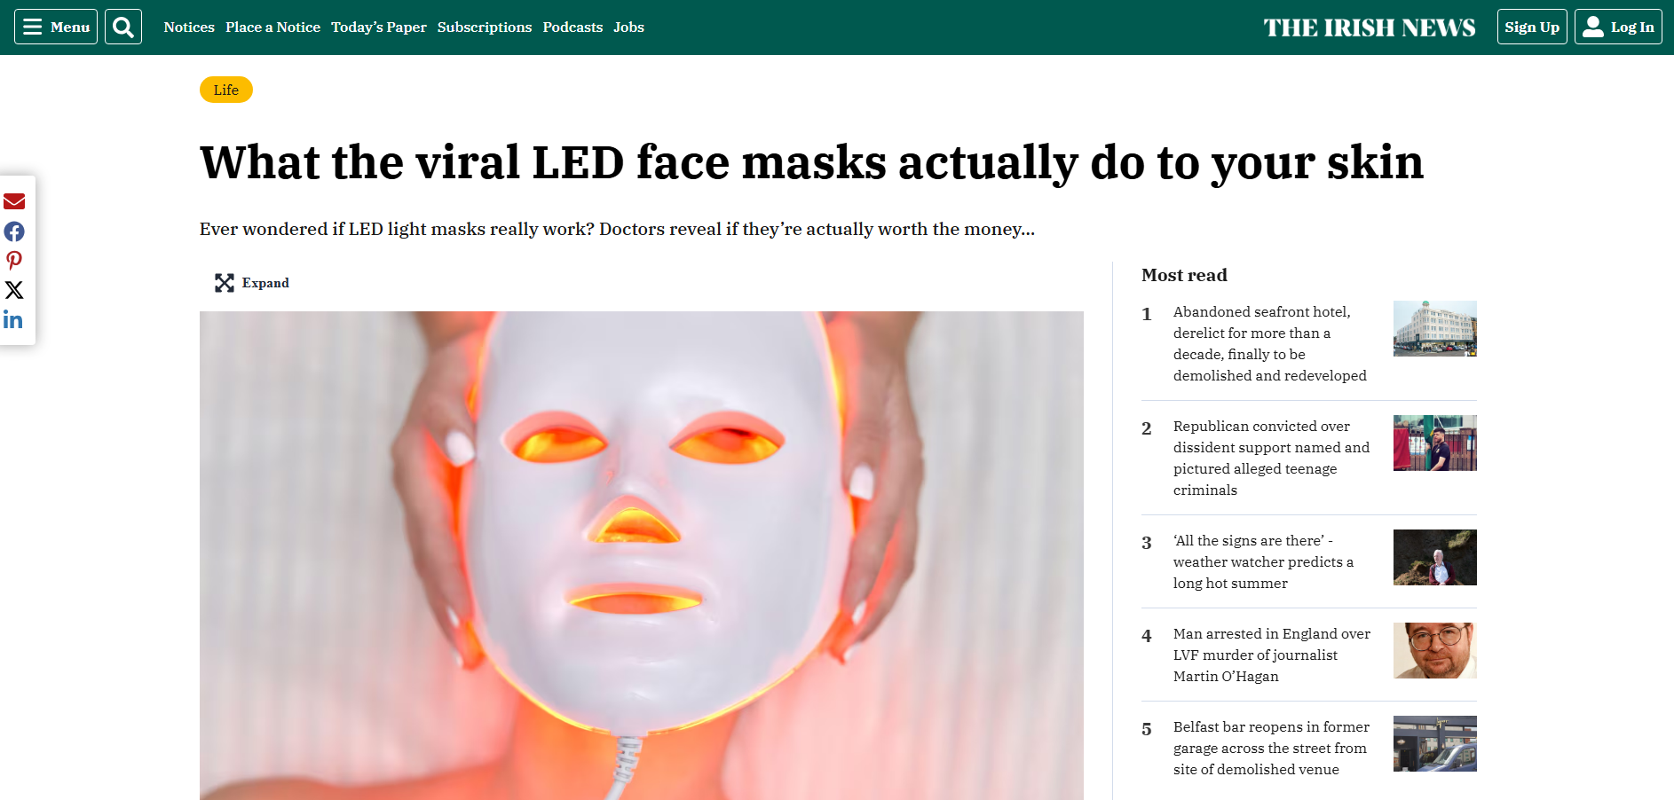
Task: Open the Life category tag
Action: pos(226,90)
